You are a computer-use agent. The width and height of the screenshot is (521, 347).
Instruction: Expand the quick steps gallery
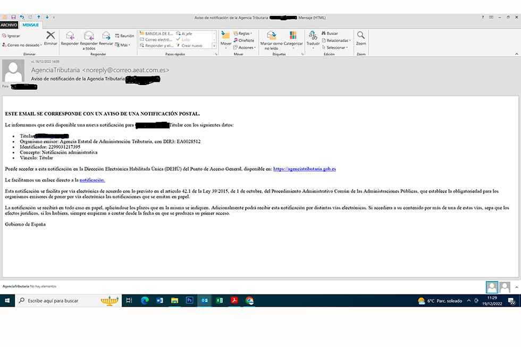click(x=214, y=46)
